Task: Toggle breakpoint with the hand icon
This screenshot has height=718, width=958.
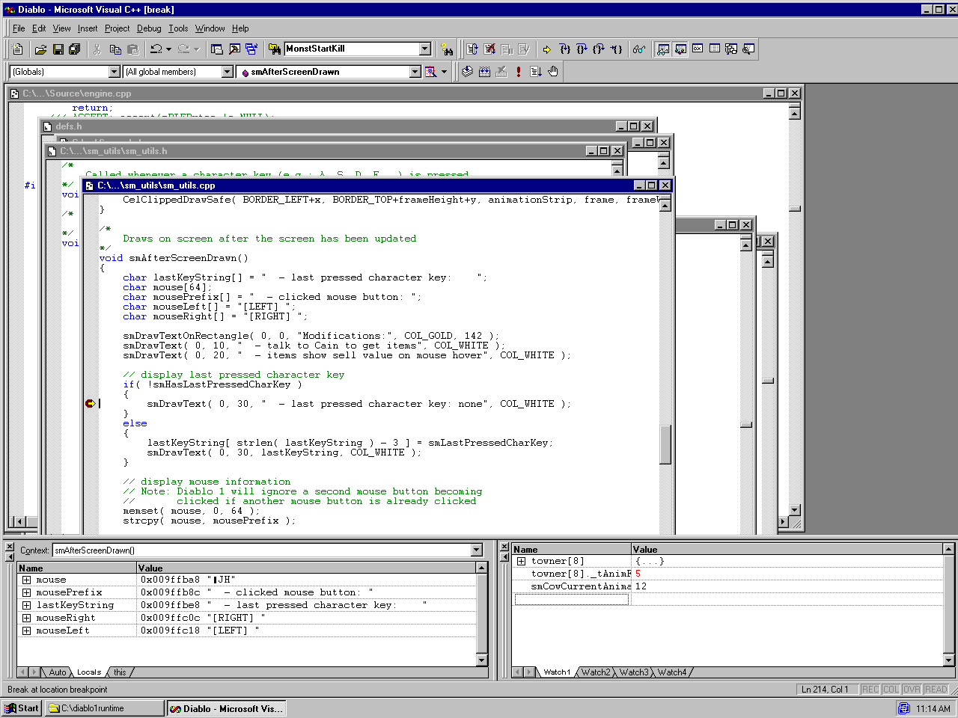Action: coord(553,72)
